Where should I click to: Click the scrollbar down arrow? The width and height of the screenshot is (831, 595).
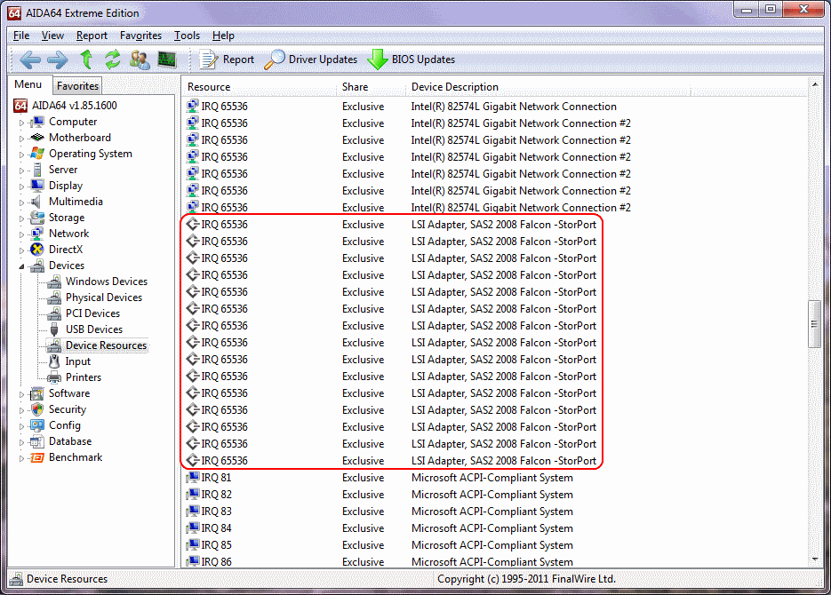tap(815, 559)
